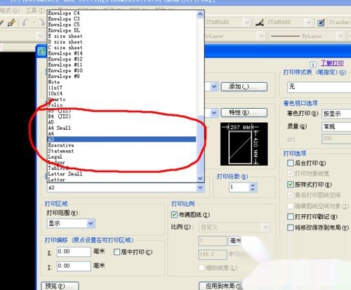Open the 工具 menu
Image resolution: width=351 pixels, height=290 pixels.
[x=35, y=11]
